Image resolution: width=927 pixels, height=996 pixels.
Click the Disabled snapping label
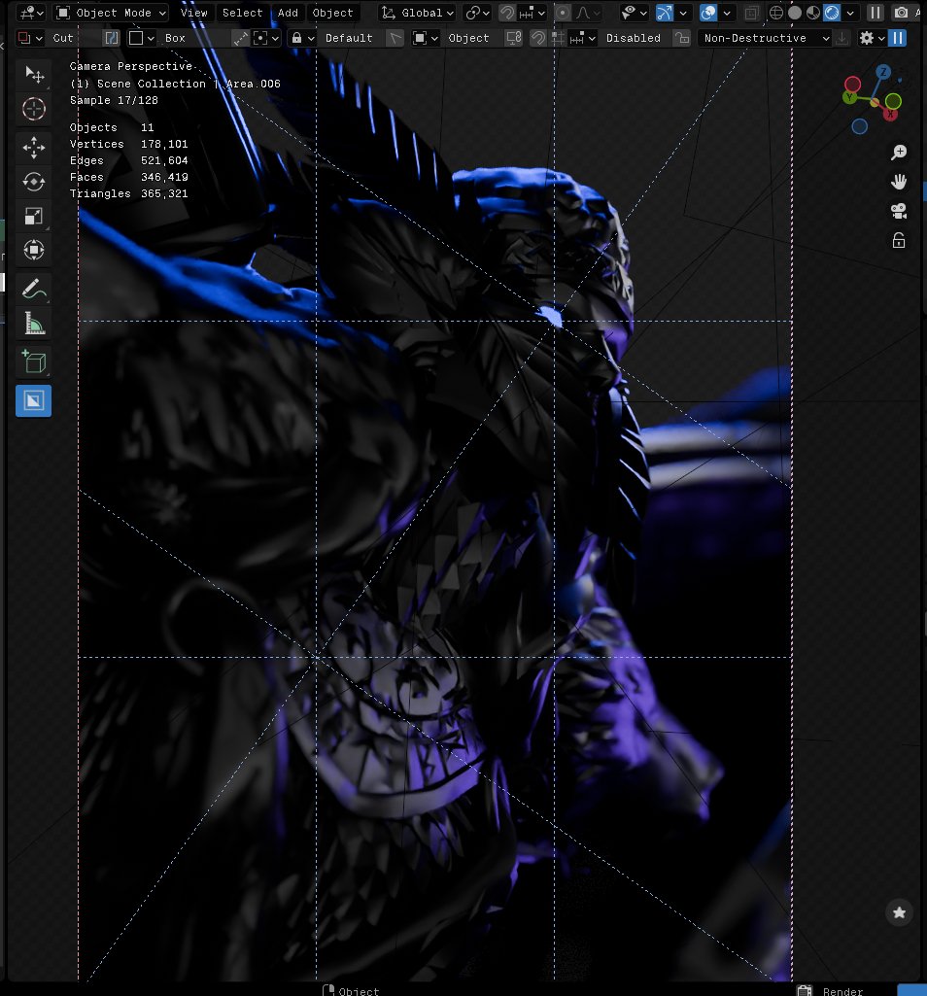[x=633, y=38]
